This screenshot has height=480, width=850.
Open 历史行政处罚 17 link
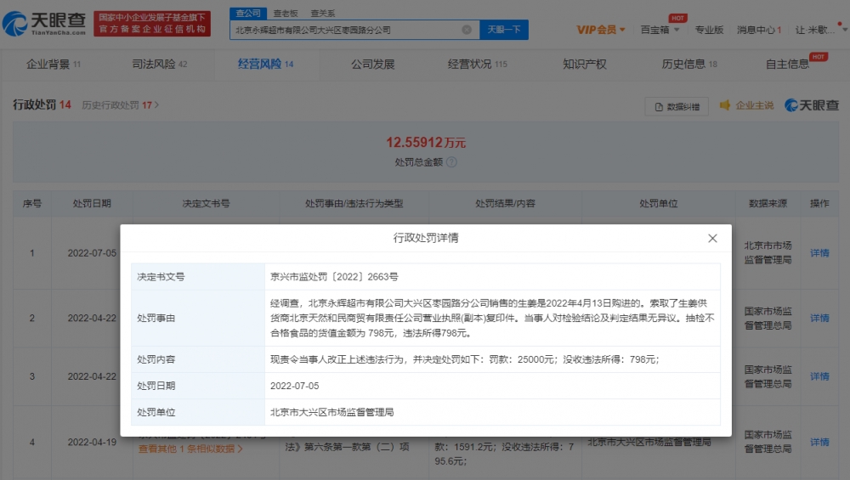tap(121, 105)
